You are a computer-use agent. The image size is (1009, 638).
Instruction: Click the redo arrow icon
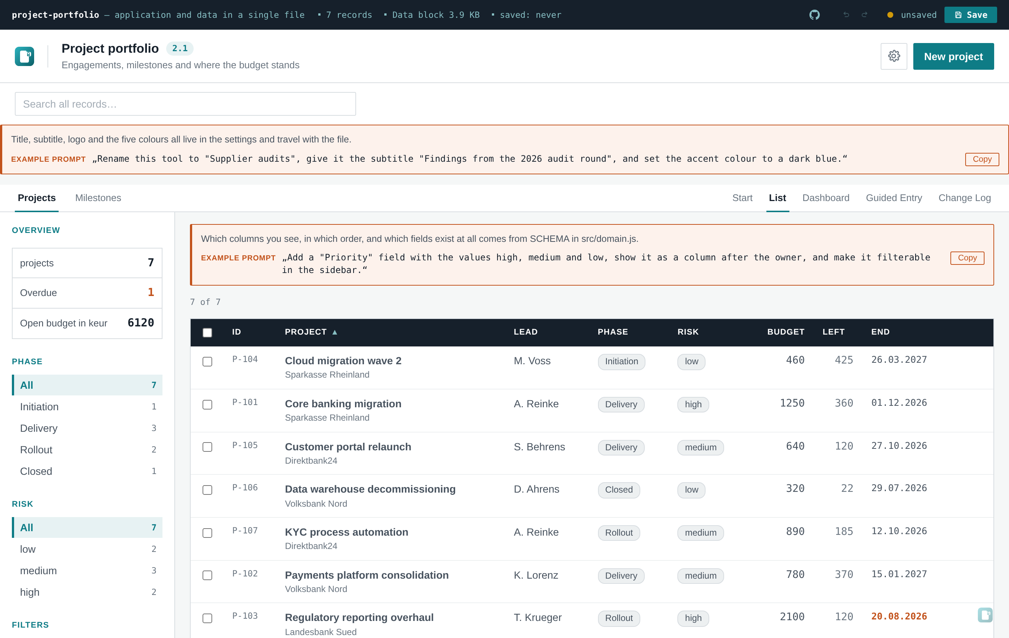click(x=864, y=15)
